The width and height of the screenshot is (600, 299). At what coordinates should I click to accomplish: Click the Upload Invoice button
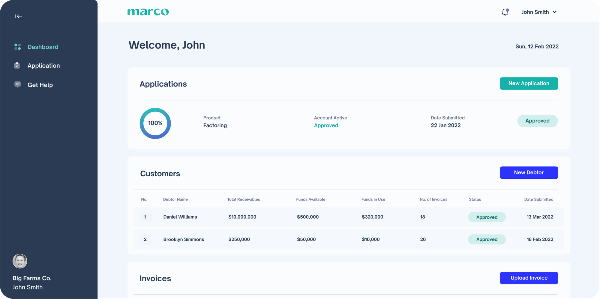tap(529, 278)
